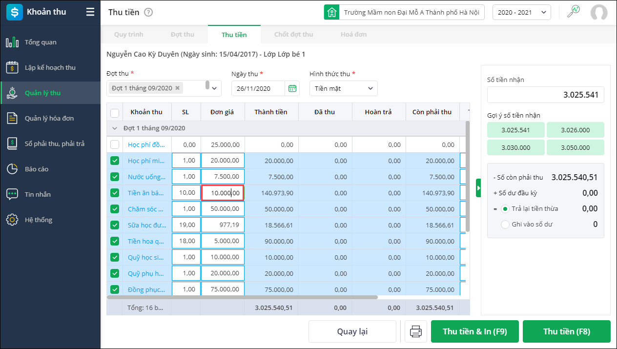
Task: Click the Khoản thu app logo icon
Action: click(x=14, y=12)
